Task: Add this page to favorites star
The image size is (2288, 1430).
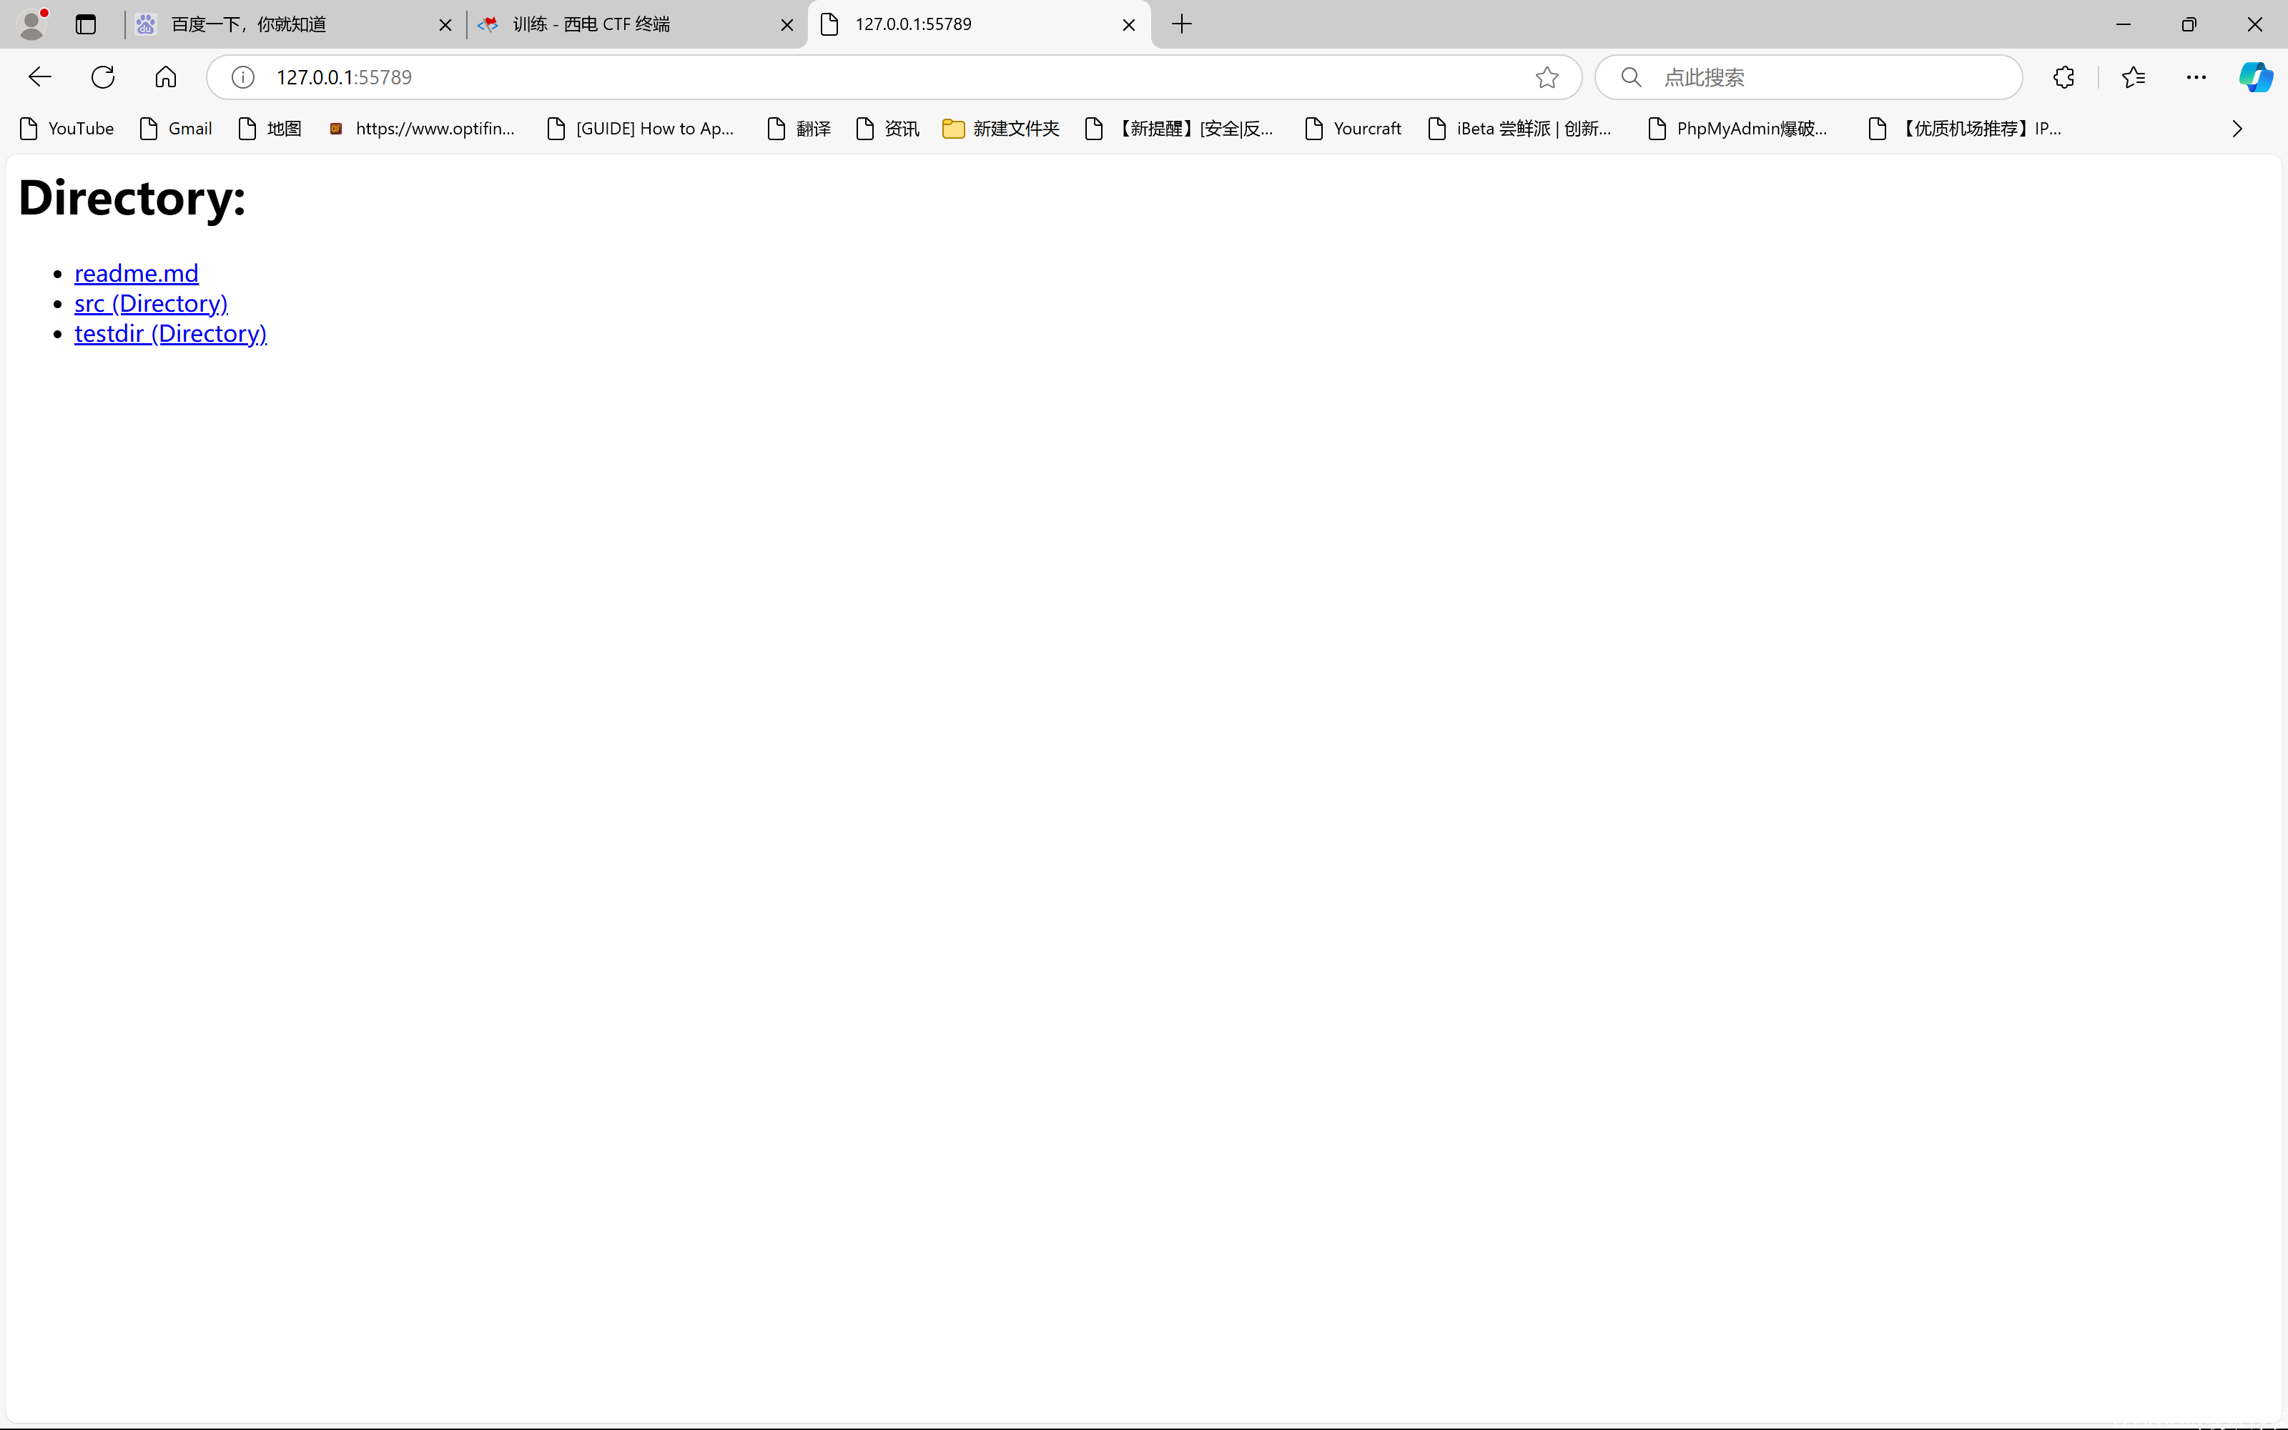Action: [x=1547, y=77]
